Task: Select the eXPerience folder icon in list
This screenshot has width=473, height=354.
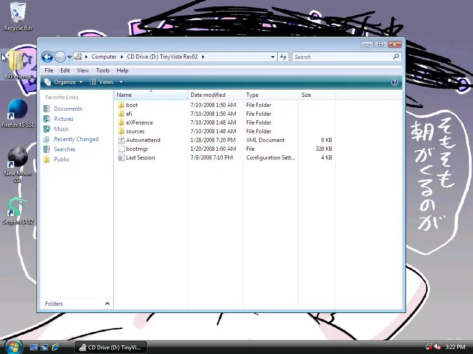Action: tap(121, 122)
